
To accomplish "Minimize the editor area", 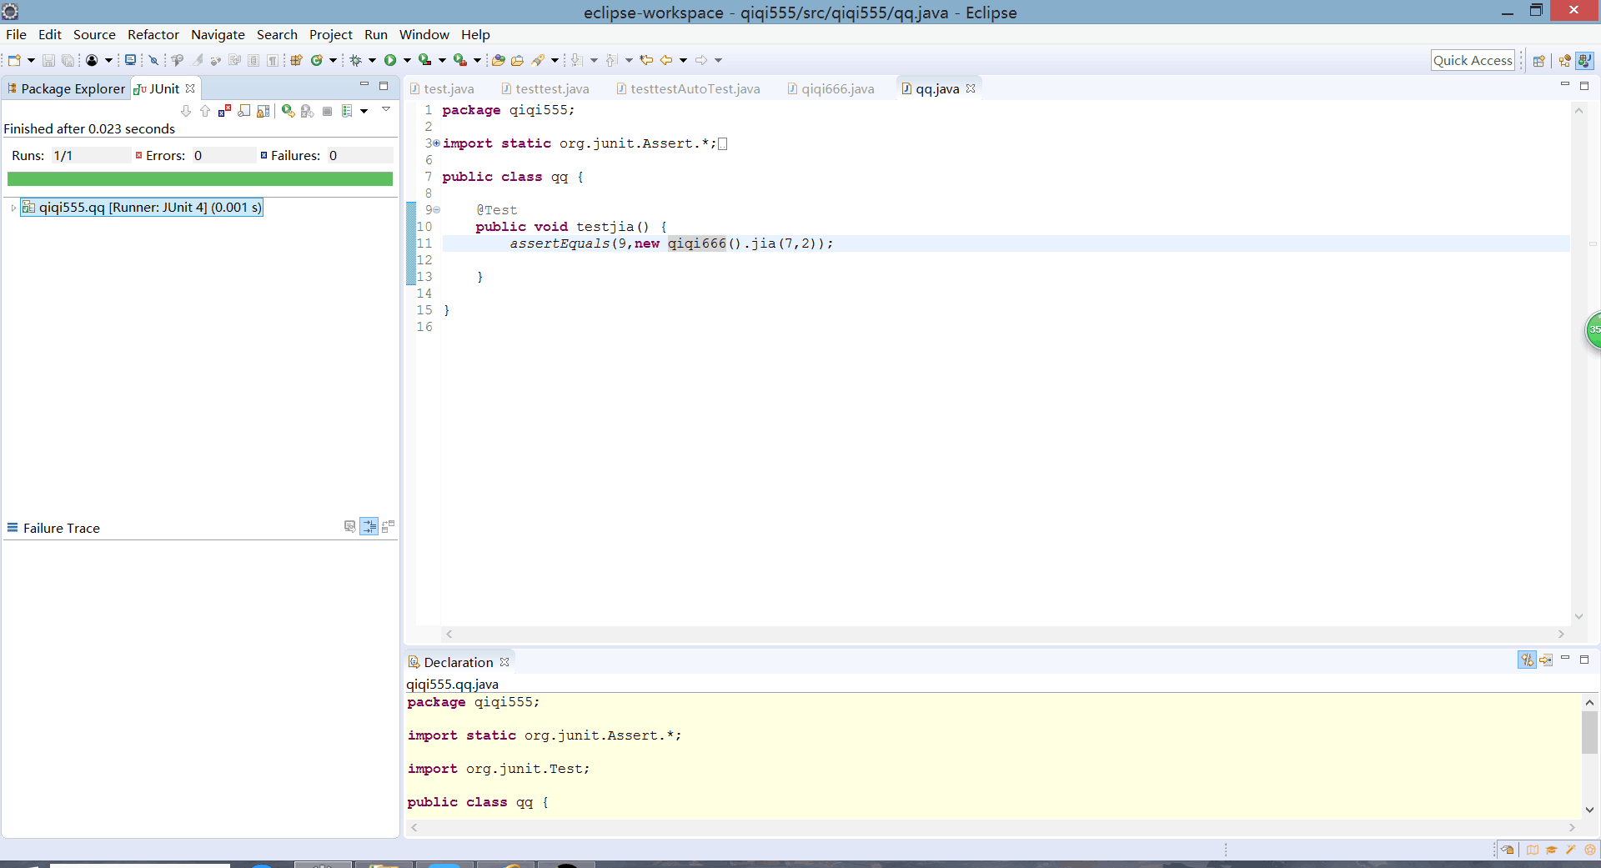I will click(1564, 85).
